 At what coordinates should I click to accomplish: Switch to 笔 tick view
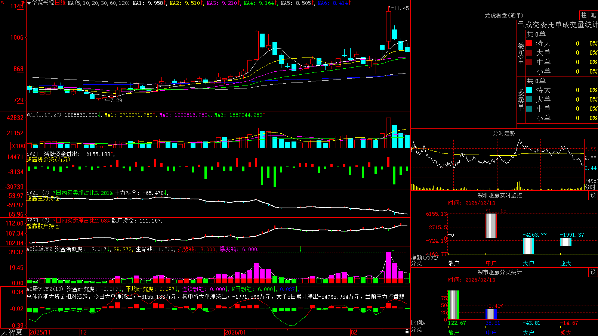tap(594, 15)
